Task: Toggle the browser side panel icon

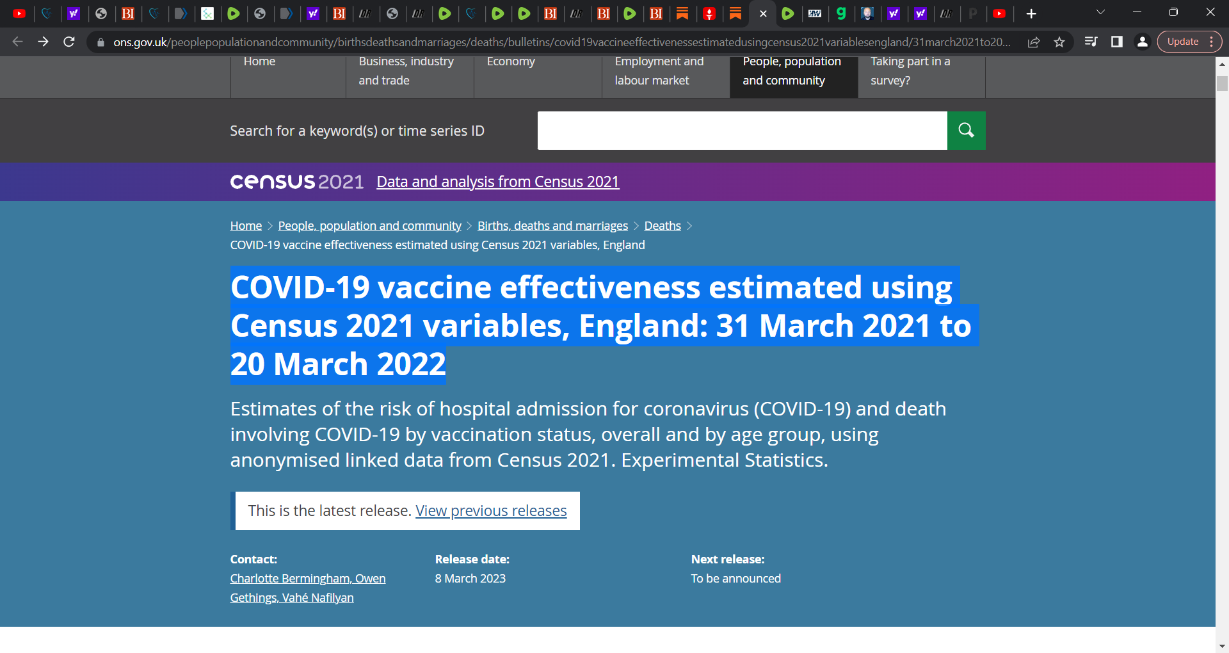Action: tap(1117, 42)
